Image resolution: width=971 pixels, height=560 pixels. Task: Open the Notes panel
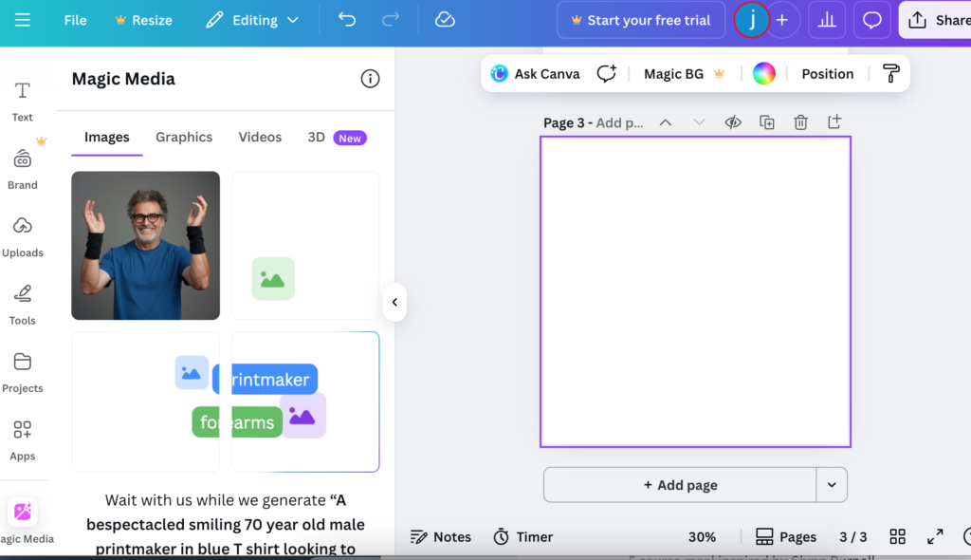[441, 537]
